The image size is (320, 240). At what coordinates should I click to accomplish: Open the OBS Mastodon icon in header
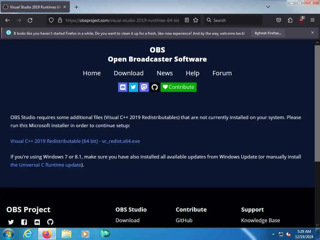point(144,87)
